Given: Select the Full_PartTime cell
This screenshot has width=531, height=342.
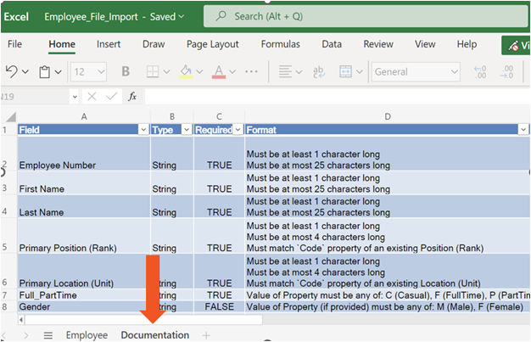Looking at the screenshot, I should tap(84, 295).
